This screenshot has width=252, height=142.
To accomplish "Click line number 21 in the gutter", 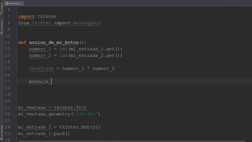I will [7, 108].
